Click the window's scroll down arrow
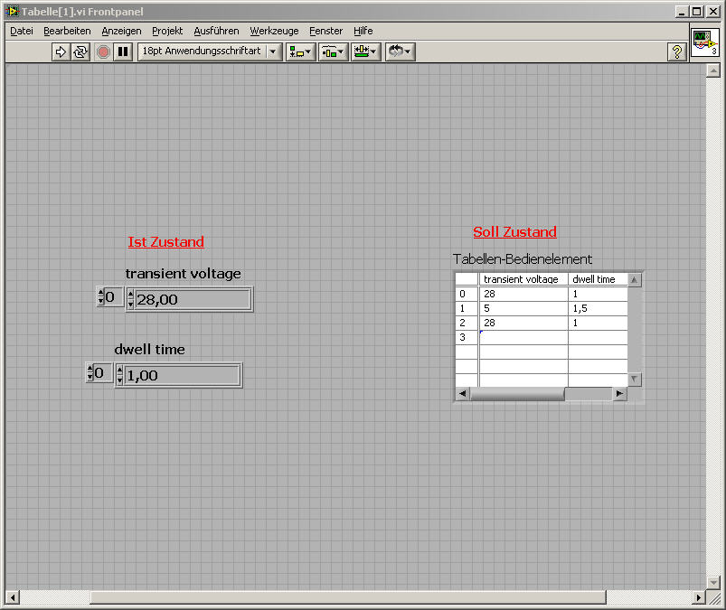Viewport: 726px width, 610px height. coord(713,583)
